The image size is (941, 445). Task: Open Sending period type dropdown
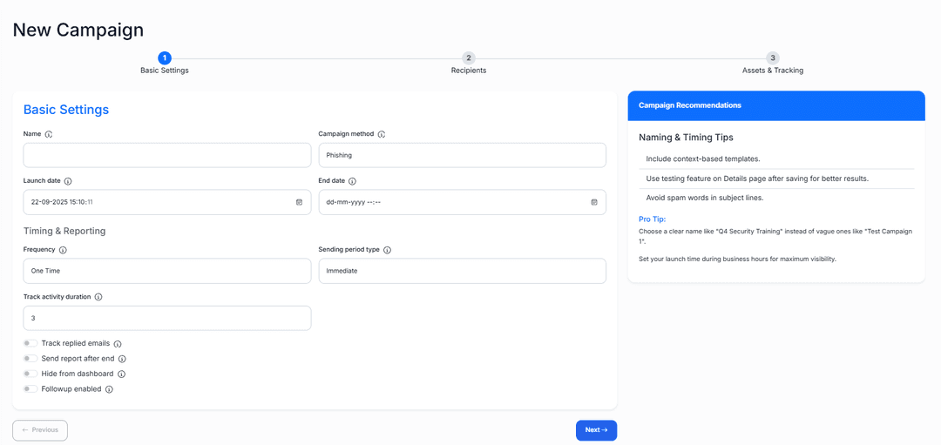[x=462, y=271]
